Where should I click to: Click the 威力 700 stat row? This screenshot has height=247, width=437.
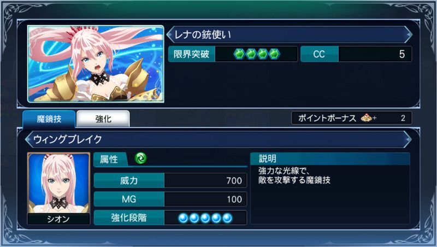pyautogui.click(x=170, y=181)
